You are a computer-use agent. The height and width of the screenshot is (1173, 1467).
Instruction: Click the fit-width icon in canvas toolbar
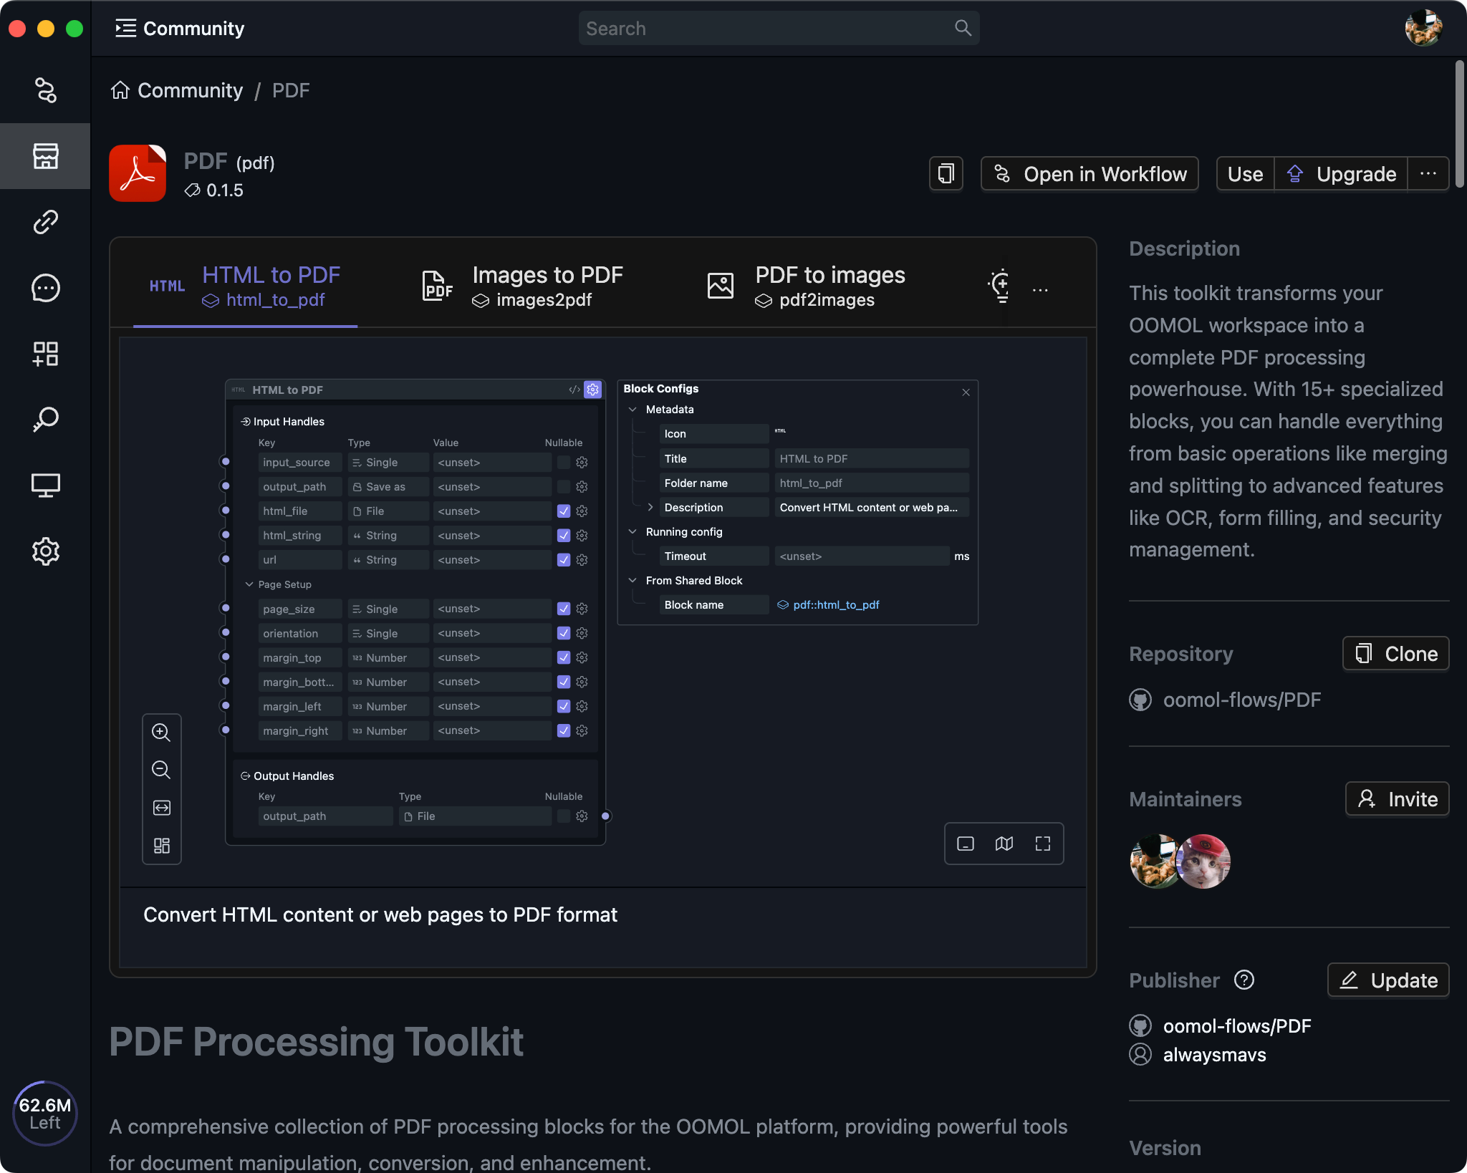161,808
